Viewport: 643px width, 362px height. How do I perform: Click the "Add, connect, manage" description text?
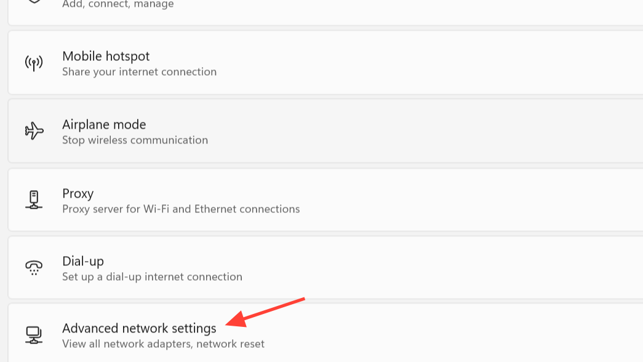pyautogui.click(x=118, y=4)
